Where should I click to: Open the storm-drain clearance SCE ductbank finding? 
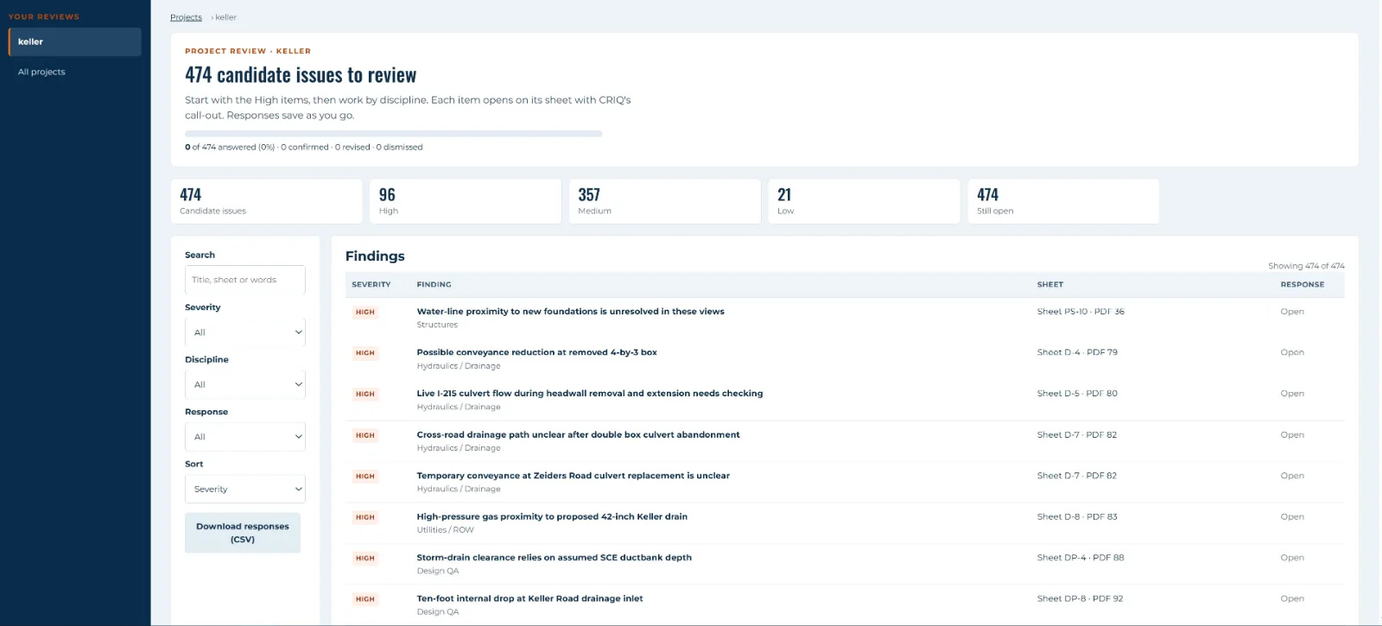[554, 558]
